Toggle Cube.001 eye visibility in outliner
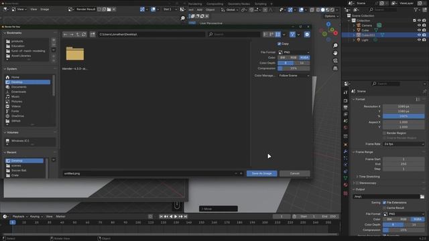Viewport: 429px width, 241px height. (419, 35)
